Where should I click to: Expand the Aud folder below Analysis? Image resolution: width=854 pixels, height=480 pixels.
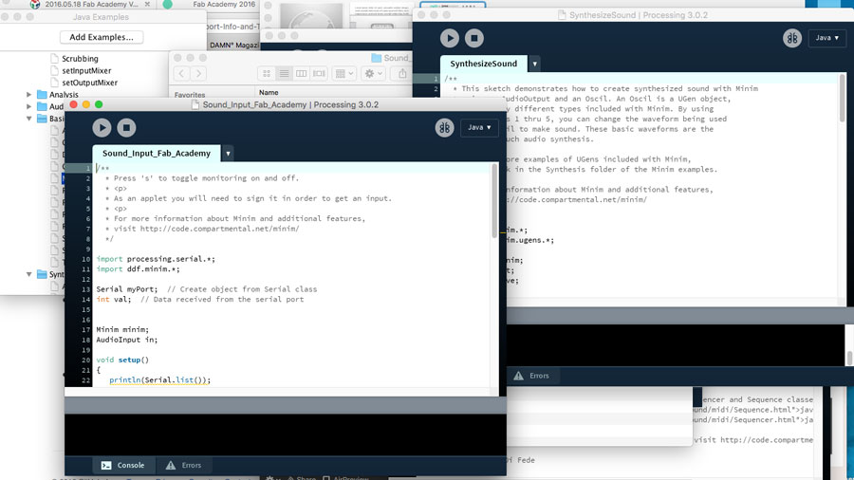pyautogui.click(x=28, y=106)
